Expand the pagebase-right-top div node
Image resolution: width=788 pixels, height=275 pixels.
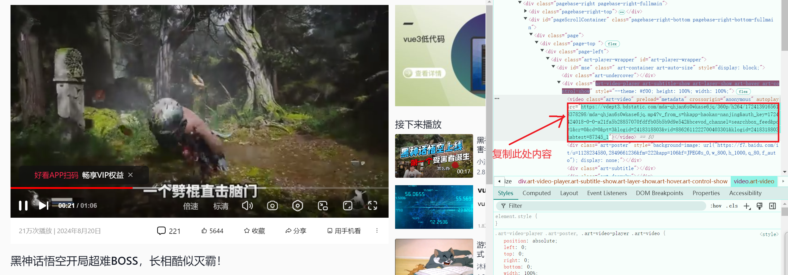525,11
